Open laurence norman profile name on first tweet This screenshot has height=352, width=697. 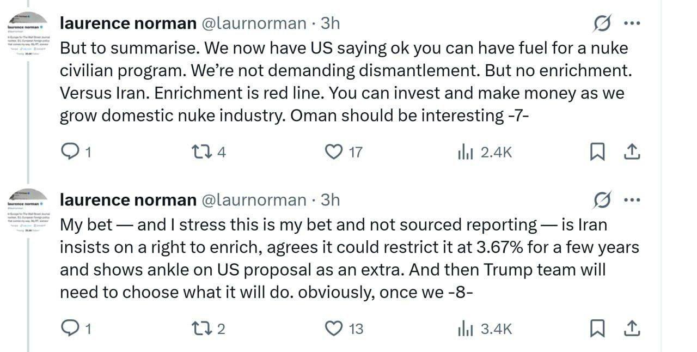128,23
